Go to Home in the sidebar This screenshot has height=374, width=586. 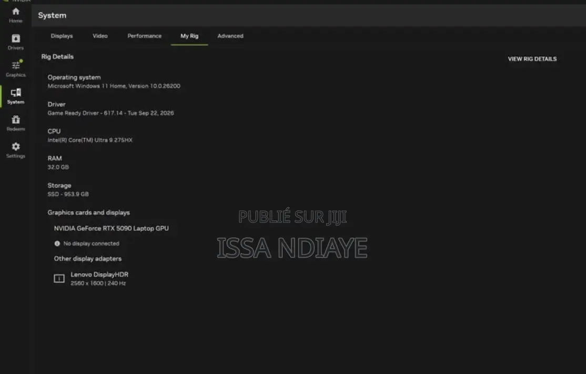tap(16, 15)
